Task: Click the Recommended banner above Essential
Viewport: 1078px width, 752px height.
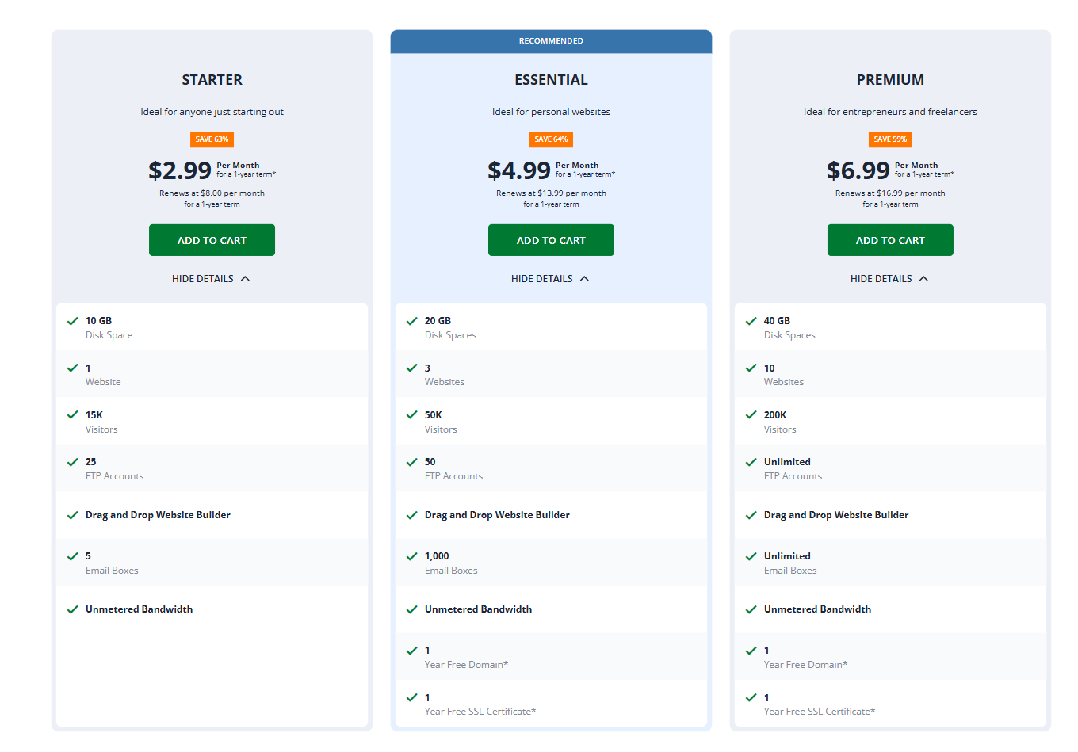Action: tap(551, 41)
